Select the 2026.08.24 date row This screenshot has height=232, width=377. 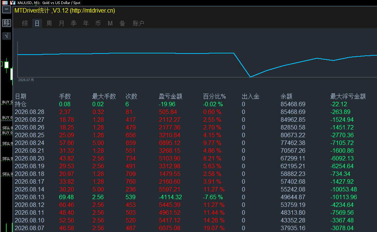[30, 143]
